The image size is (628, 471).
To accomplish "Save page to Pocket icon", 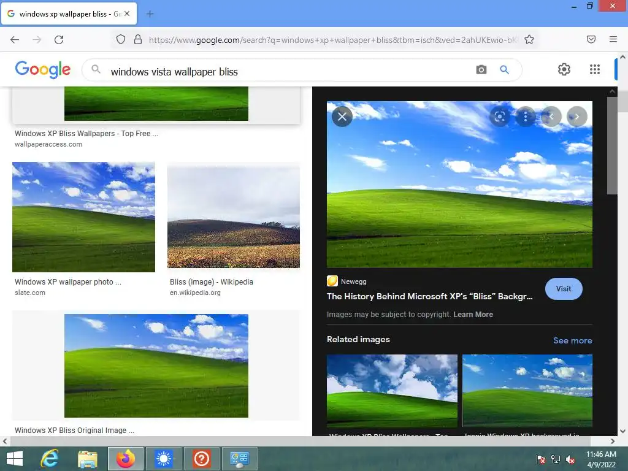I will (591, 39).
